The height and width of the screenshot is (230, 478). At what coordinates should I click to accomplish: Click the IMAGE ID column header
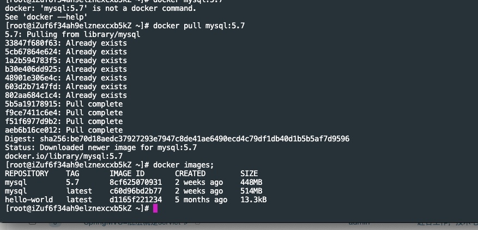coord(129,173)
